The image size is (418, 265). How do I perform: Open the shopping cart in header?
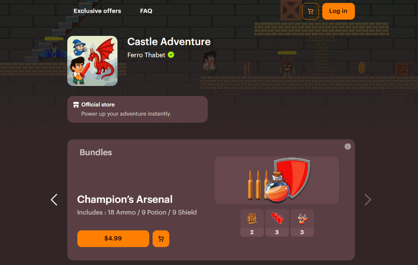coord(310,11)
